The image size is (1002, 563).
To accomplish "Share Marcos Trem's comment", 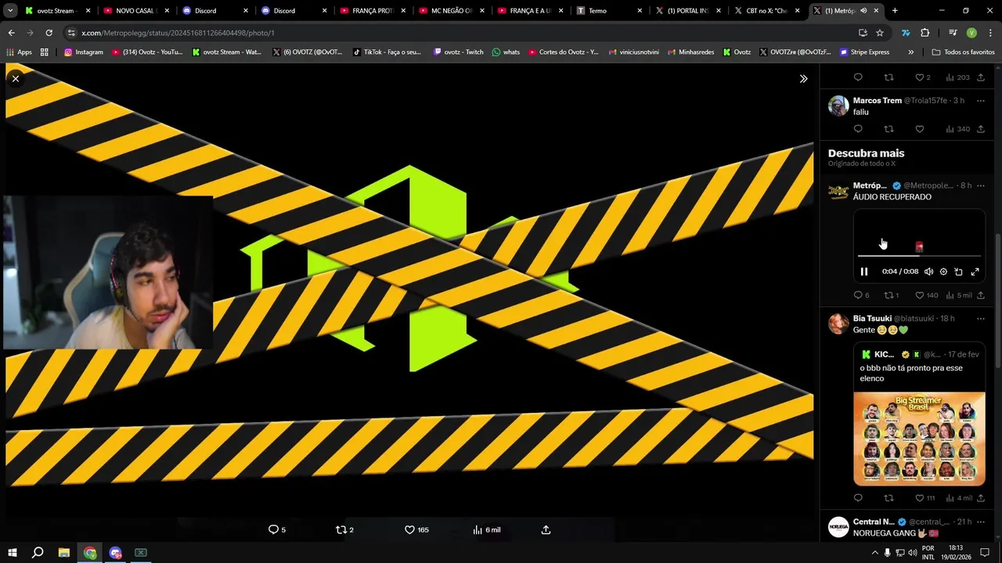I will (981, 129).
